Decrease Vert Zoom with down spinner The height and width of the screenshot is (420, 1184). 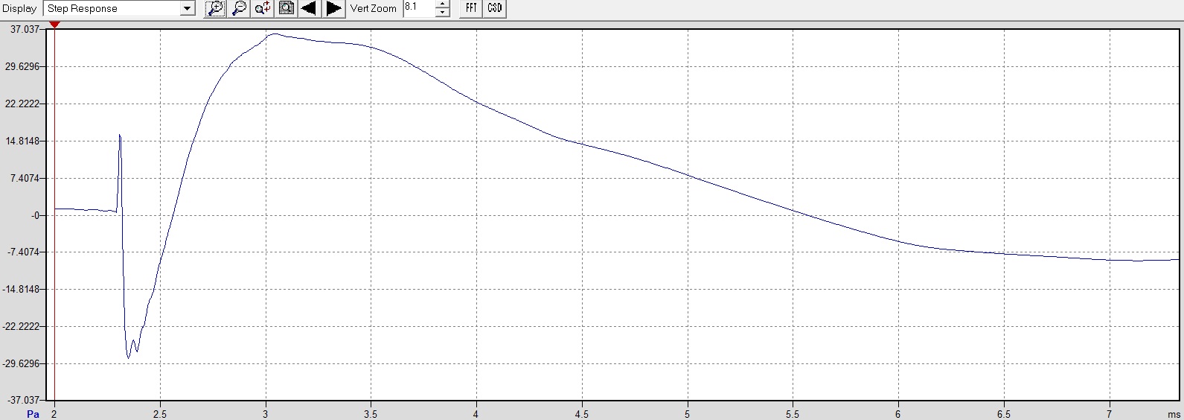click(443, 13)
